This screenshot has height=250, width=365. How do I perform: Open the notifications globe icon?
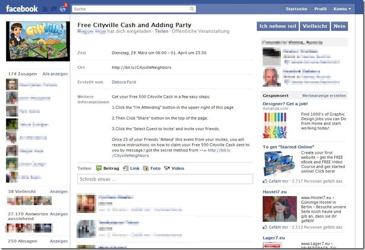(x=63, y=9)
